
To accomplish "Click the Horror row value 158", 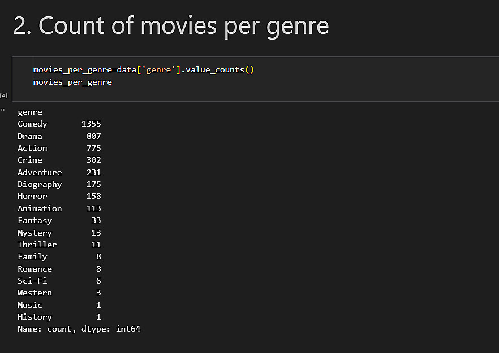I will (93, 196).
